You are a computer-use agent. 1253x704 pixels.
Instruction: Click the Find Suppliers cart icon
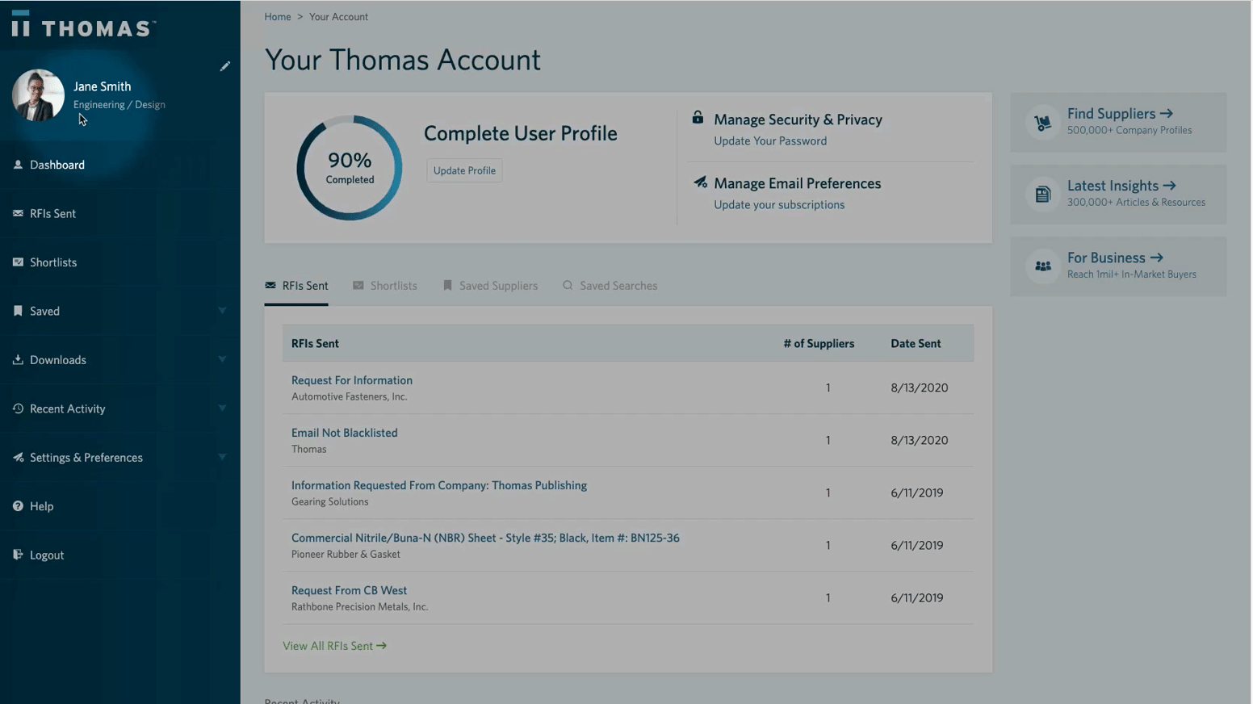(1042, 123)
